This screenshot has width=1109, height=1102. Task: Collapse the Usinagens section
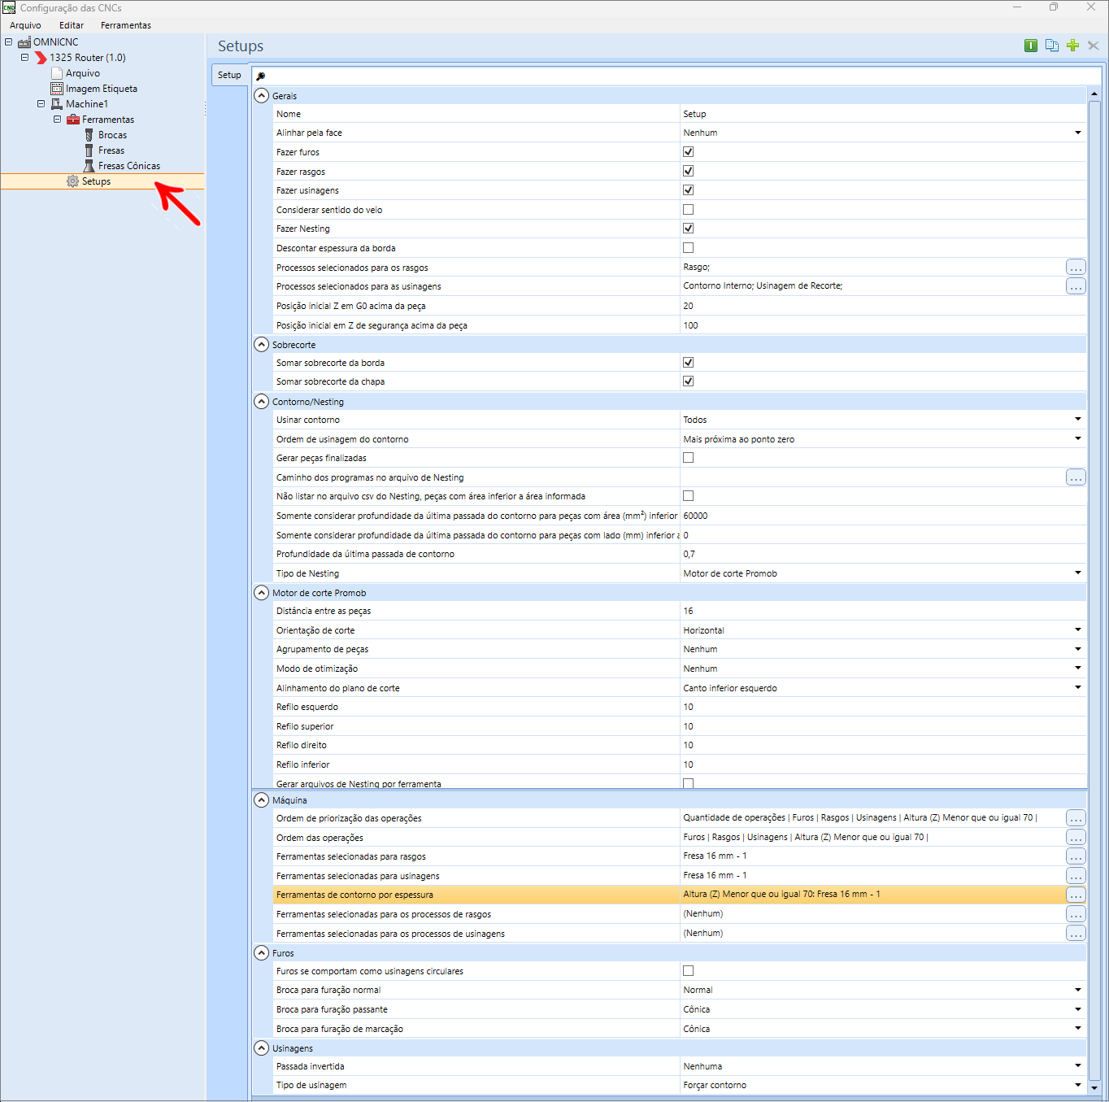[261, 1048]
